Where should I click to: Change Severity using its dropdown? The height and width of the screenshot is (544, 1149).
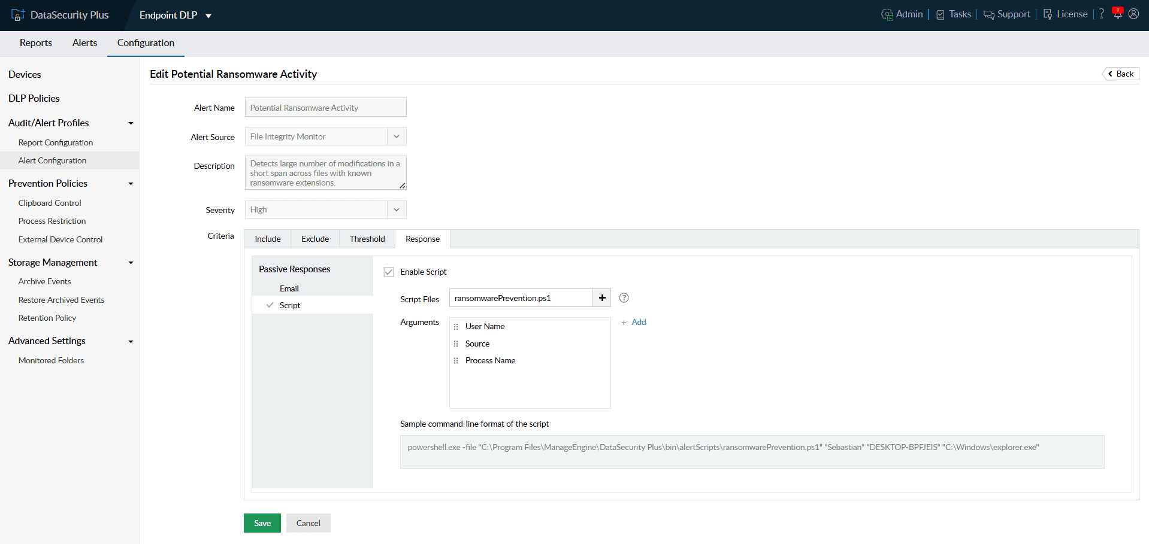click(396, 209)
